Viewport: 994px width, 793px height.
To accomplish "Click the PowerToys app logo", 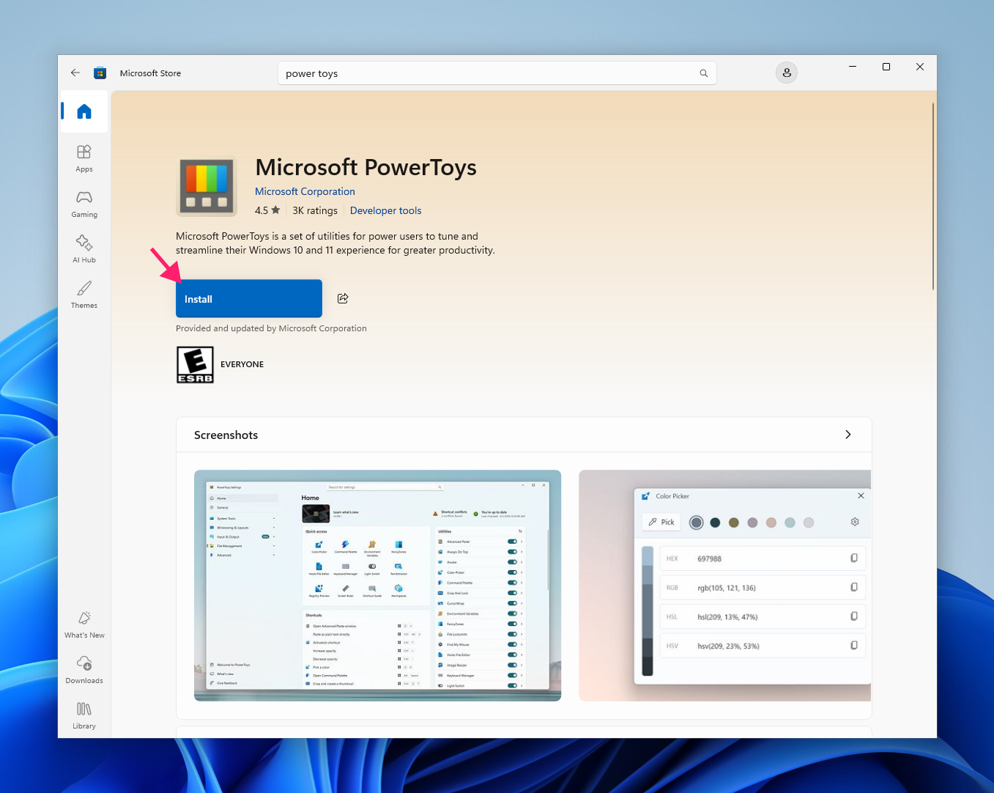I will [x=207, y=187].
